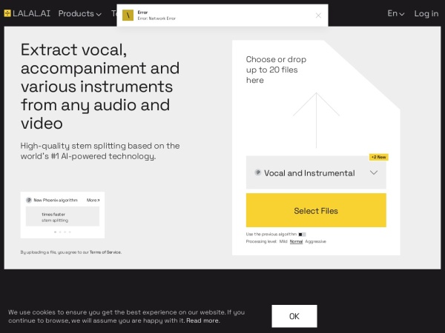Click the LALAL.AI brand name text
The image size is (445, 333).
point(31,13)
